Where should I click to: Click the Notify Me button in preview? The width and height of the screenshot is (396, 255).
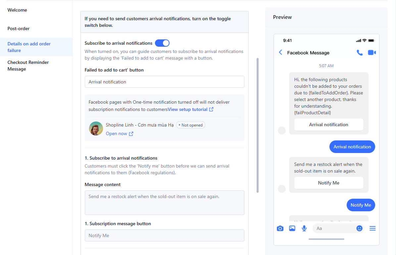328,183
